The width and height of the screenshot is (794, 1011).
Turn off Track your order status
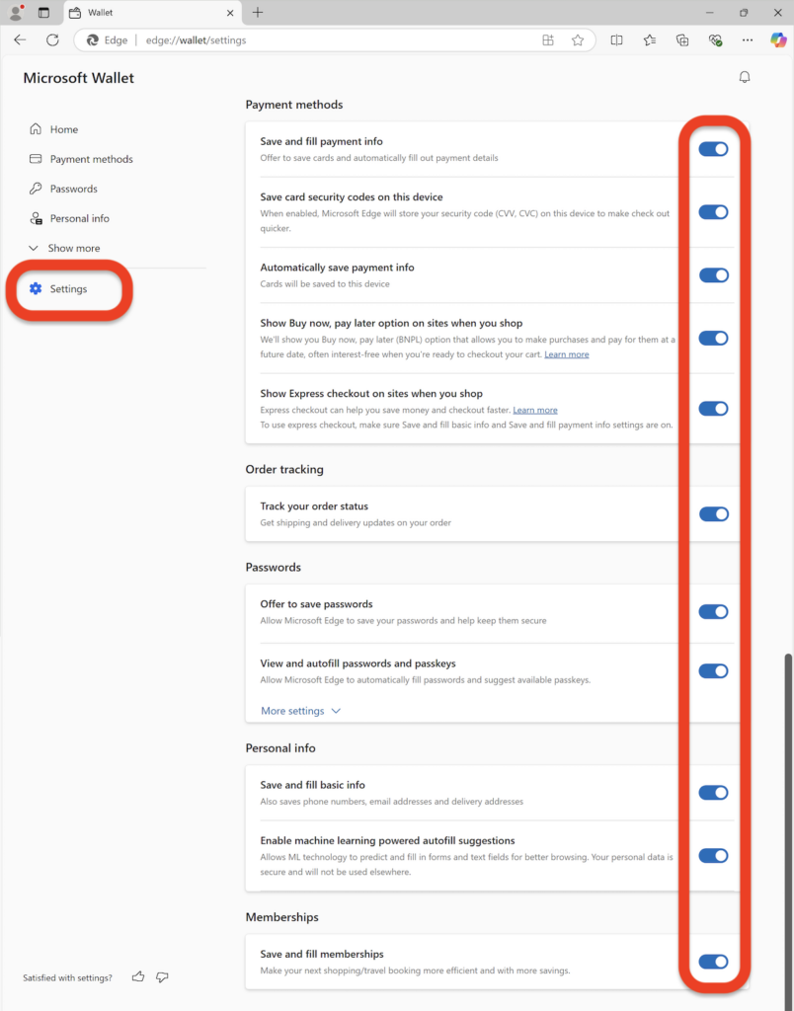[x=713, y=513]
